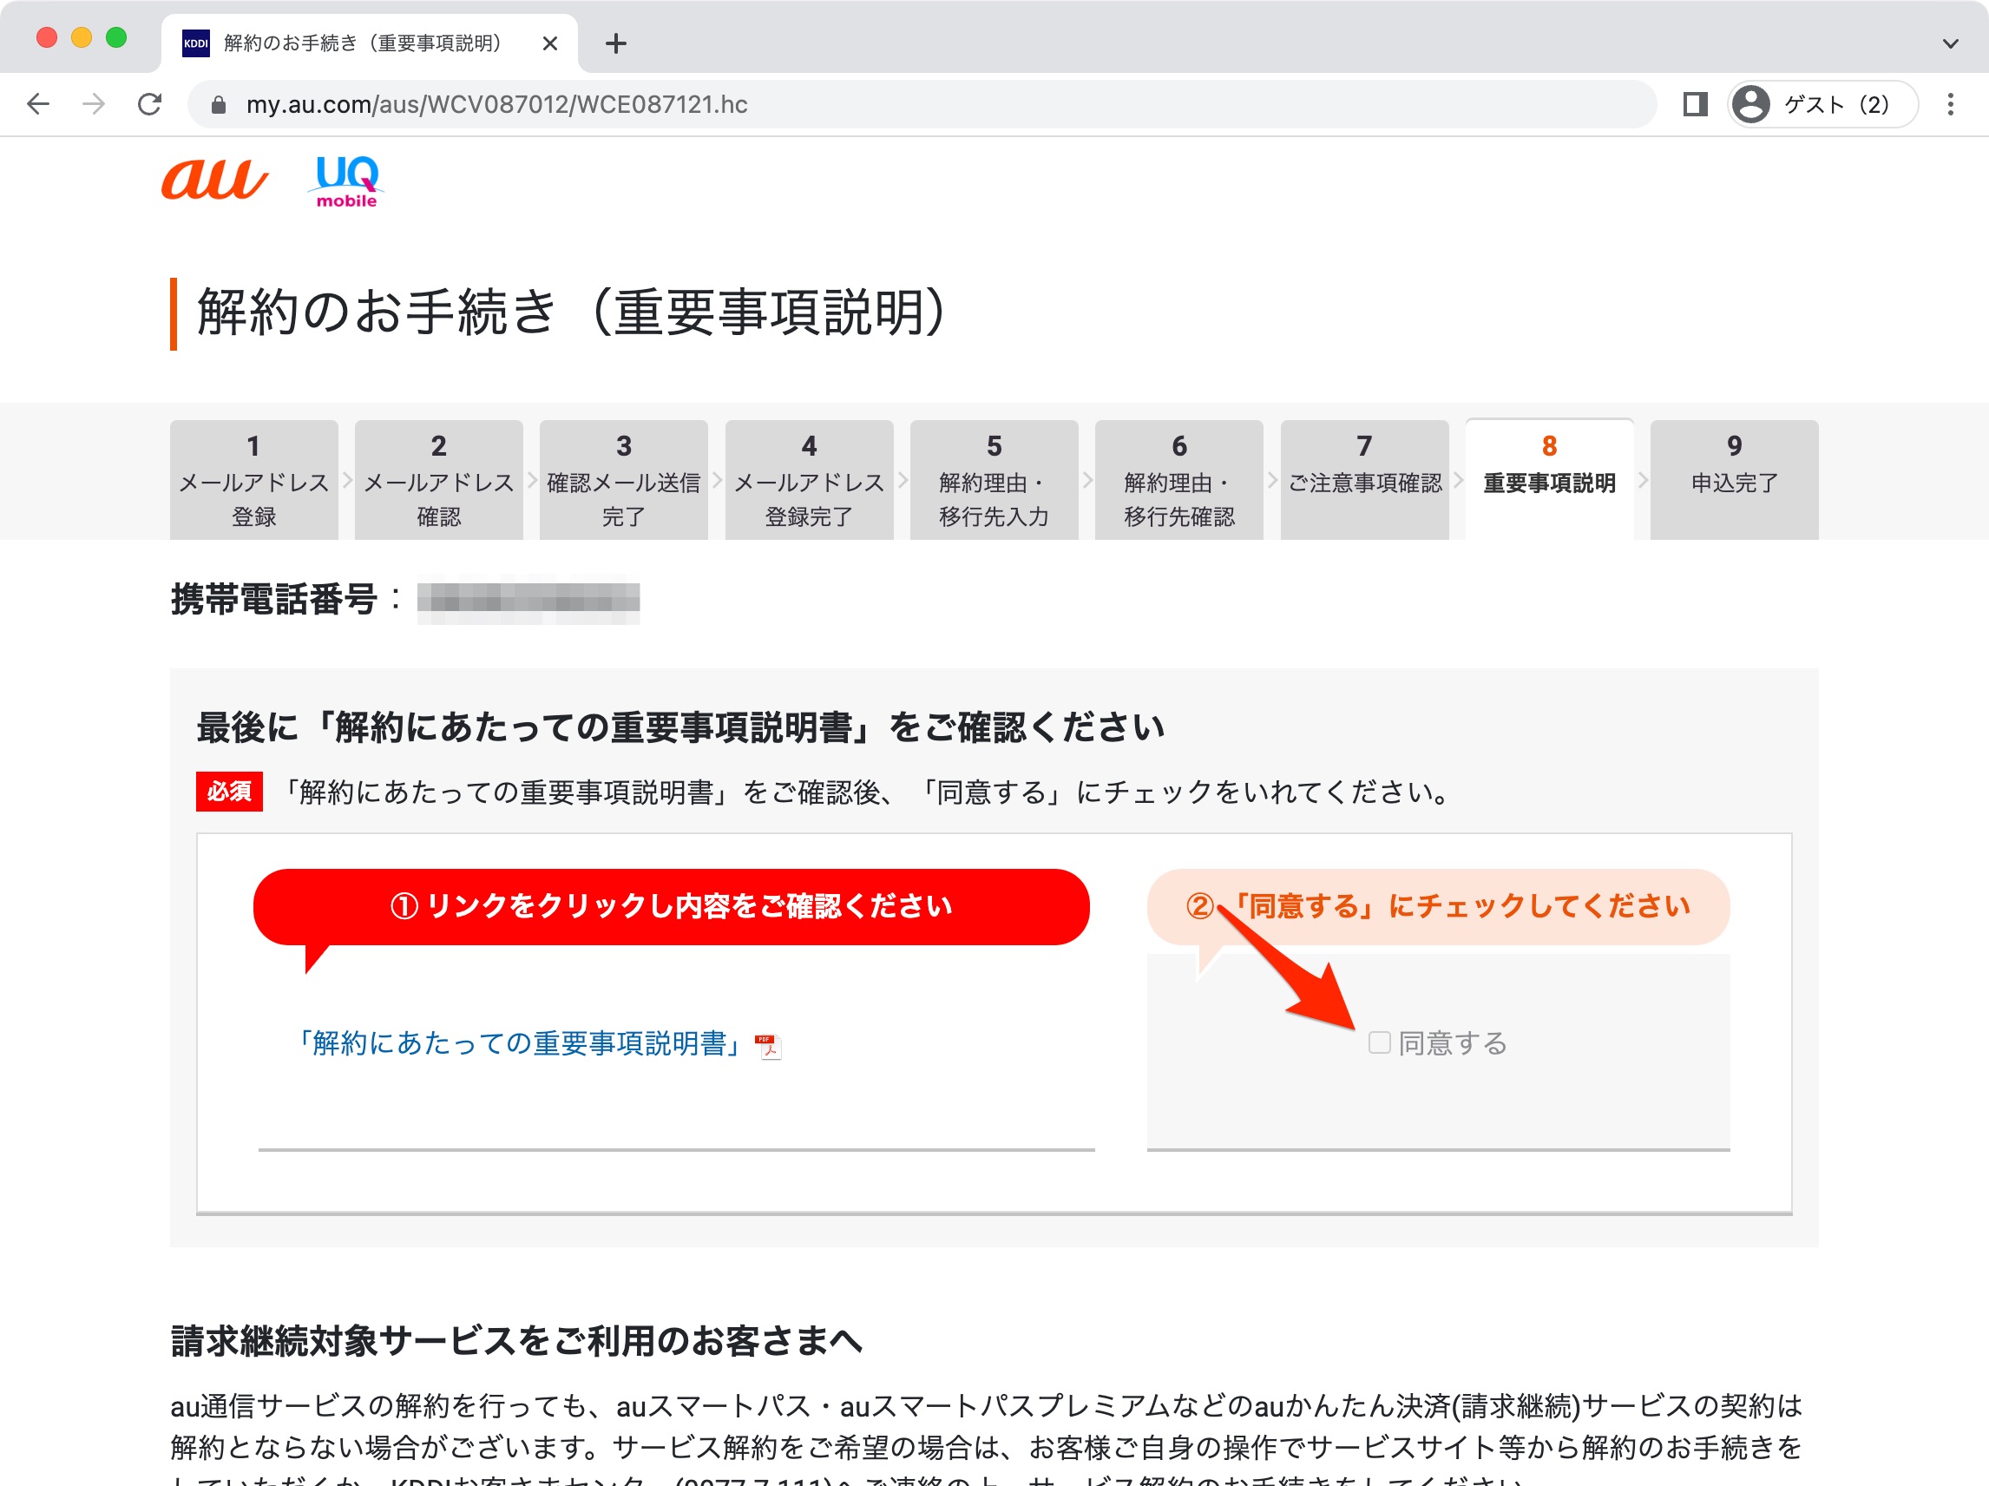Select step 2 メールアドレス確認

(x=439, y=480)
